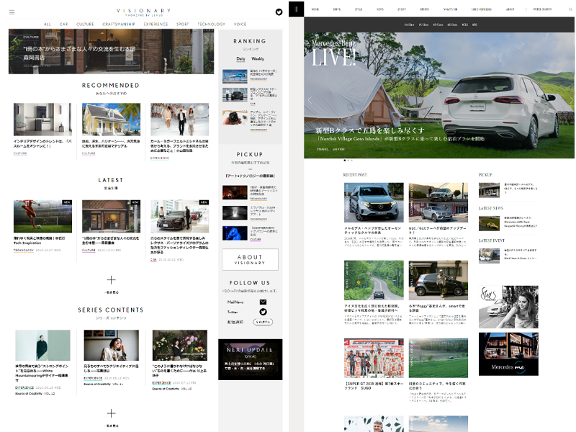The height and width of the screenshot is (432, 576).
Task: Open the NEXT UPDATE banner
Action: tap(250, 359)
